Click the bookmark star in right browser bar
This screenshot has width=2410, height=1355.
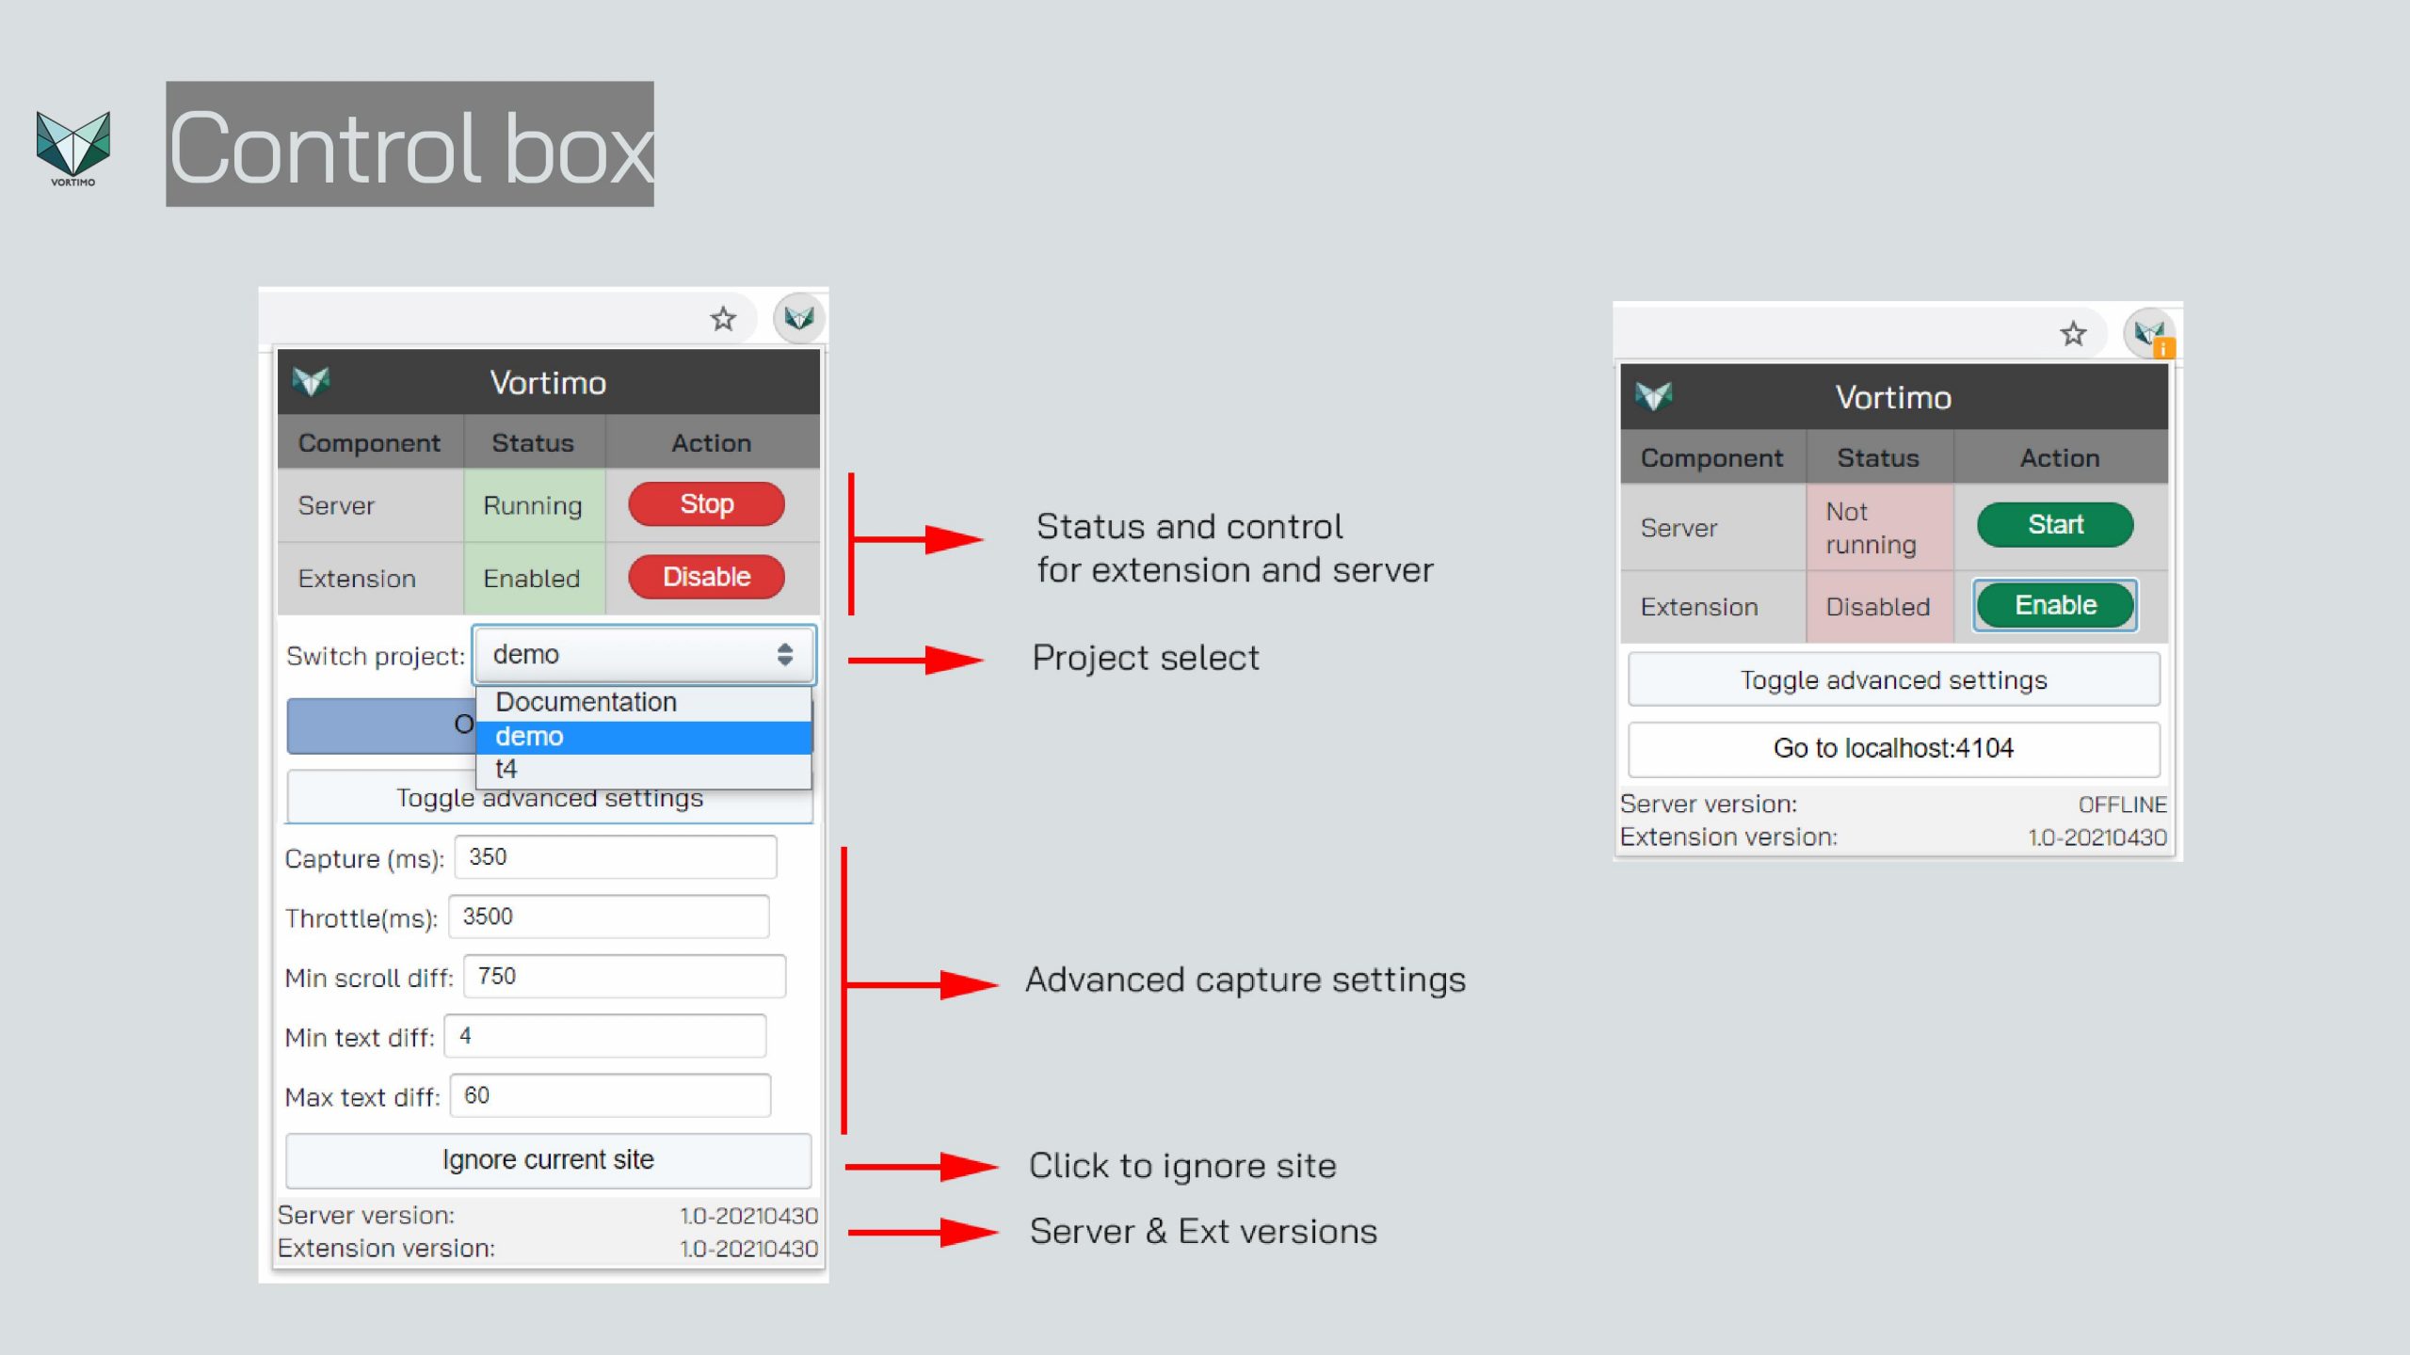(2073, 334)
